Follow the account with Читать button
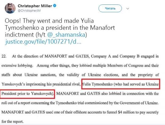Screen dimensions: 165x125 pyautogui.click(x=110, y=8)
